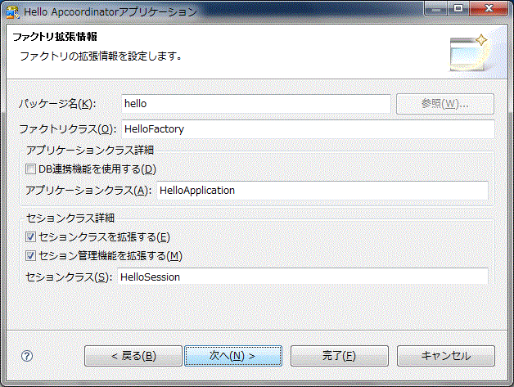Click the help question mark icon
Screen dimensions: 514x387
[x=27, y=356]
